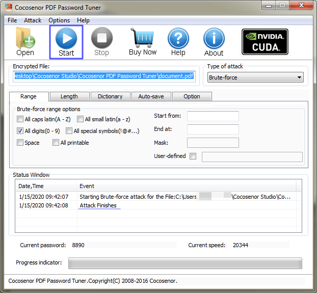Switch to the Dictionary tab
The image size is (317, 293).
pos(110,96)
